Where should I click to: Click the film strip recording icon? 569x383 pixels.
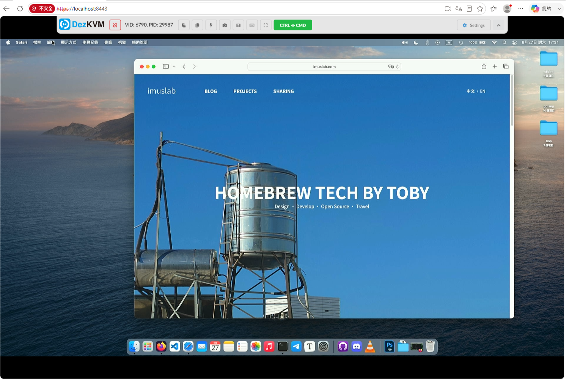click(x=238, y=25)
